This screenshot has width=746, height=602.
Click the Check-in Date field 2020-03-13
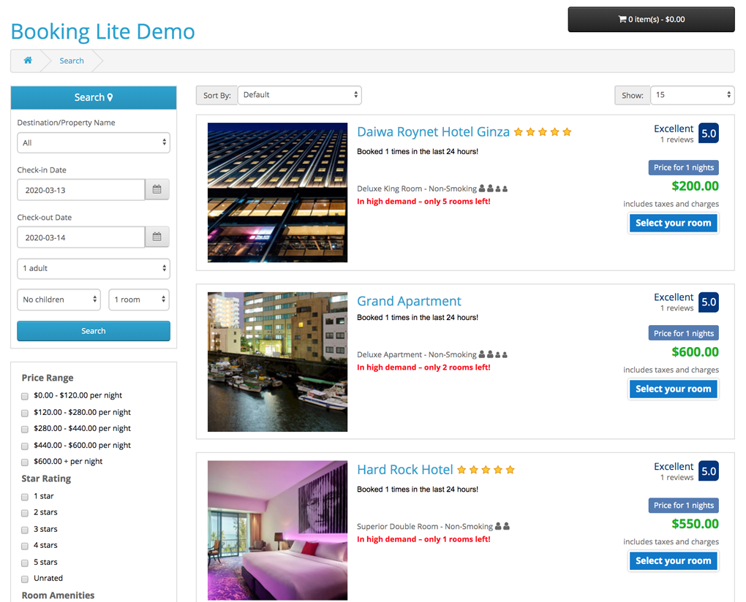click(x=81, y=190)
